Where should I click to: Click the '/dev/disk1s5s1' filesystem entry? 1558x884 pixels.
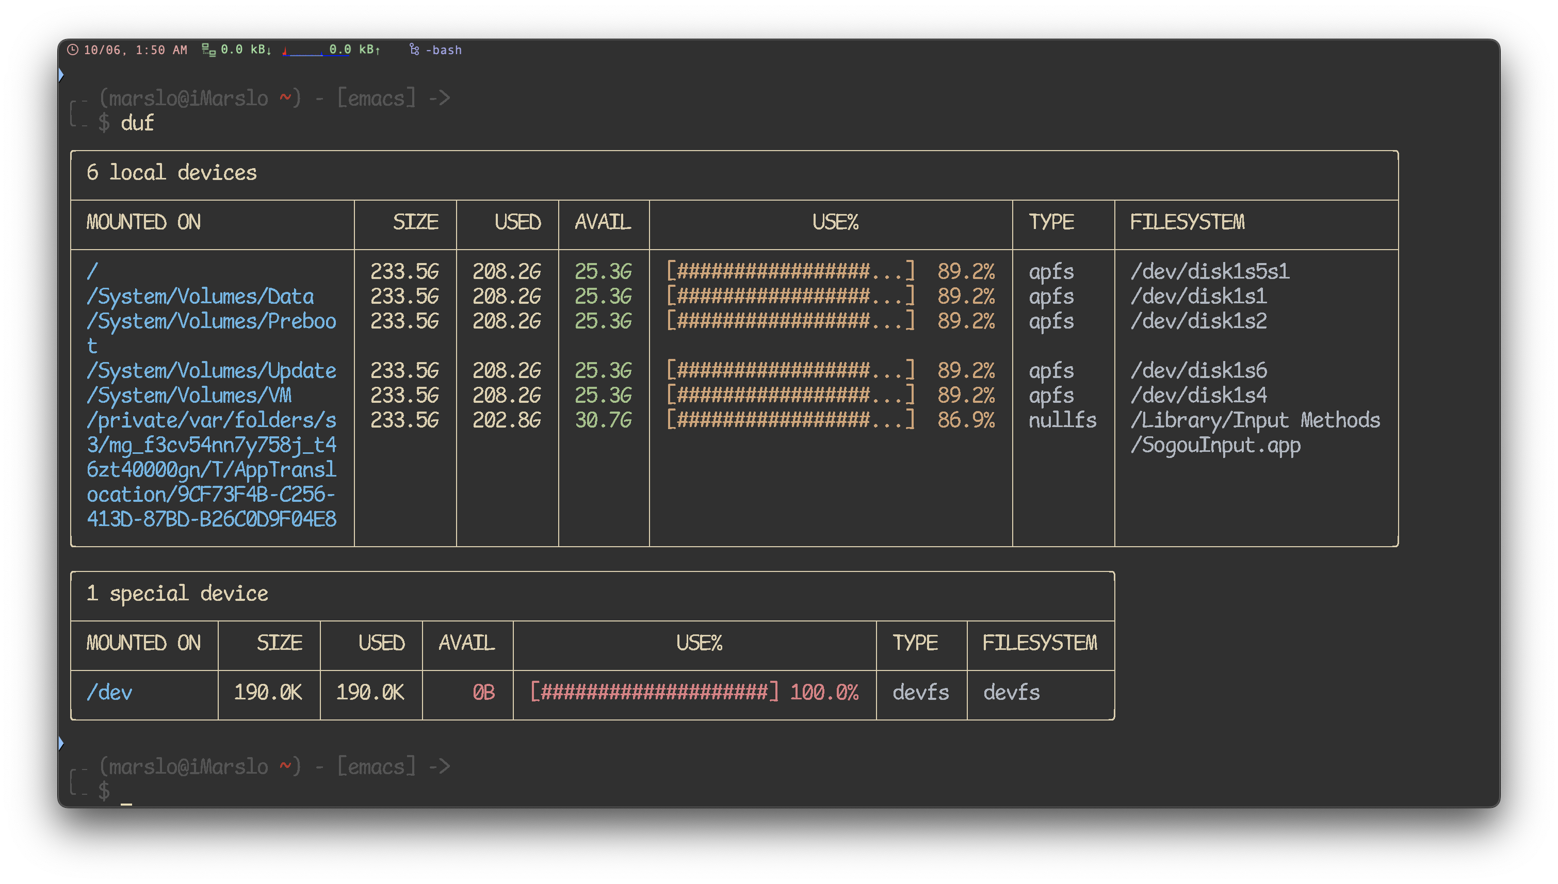point(1210,271)
